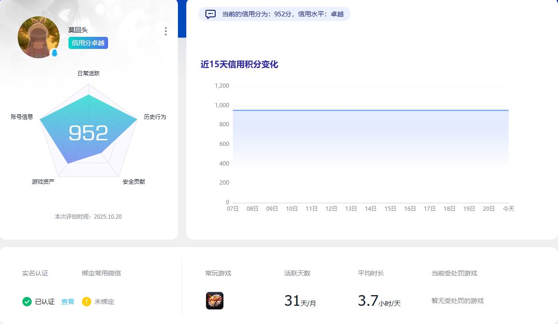Open the 查看 link for real-name verification
The width and height of the screenshot is (558, 324).
point(68,302)
